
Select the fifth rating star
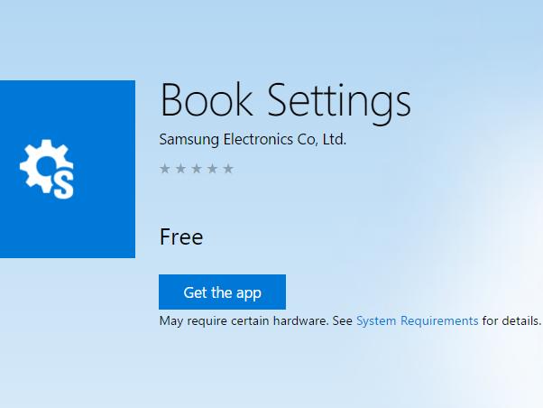pos(228,169)
